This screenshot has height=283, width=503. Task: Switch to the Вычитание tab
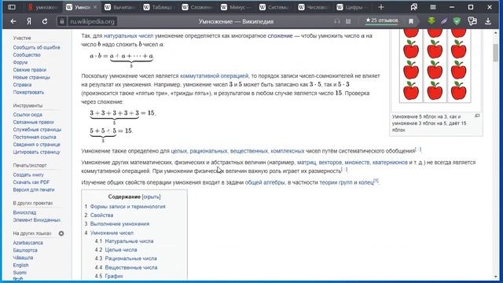pyautogui.click(x=119, y=7)
